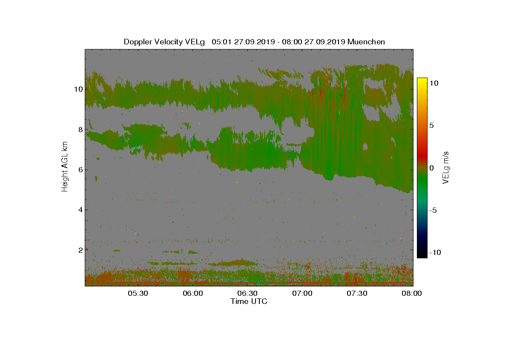Click the height tick label 4
The width and height of the screenshot is (511, 341).
pos(80,210)
